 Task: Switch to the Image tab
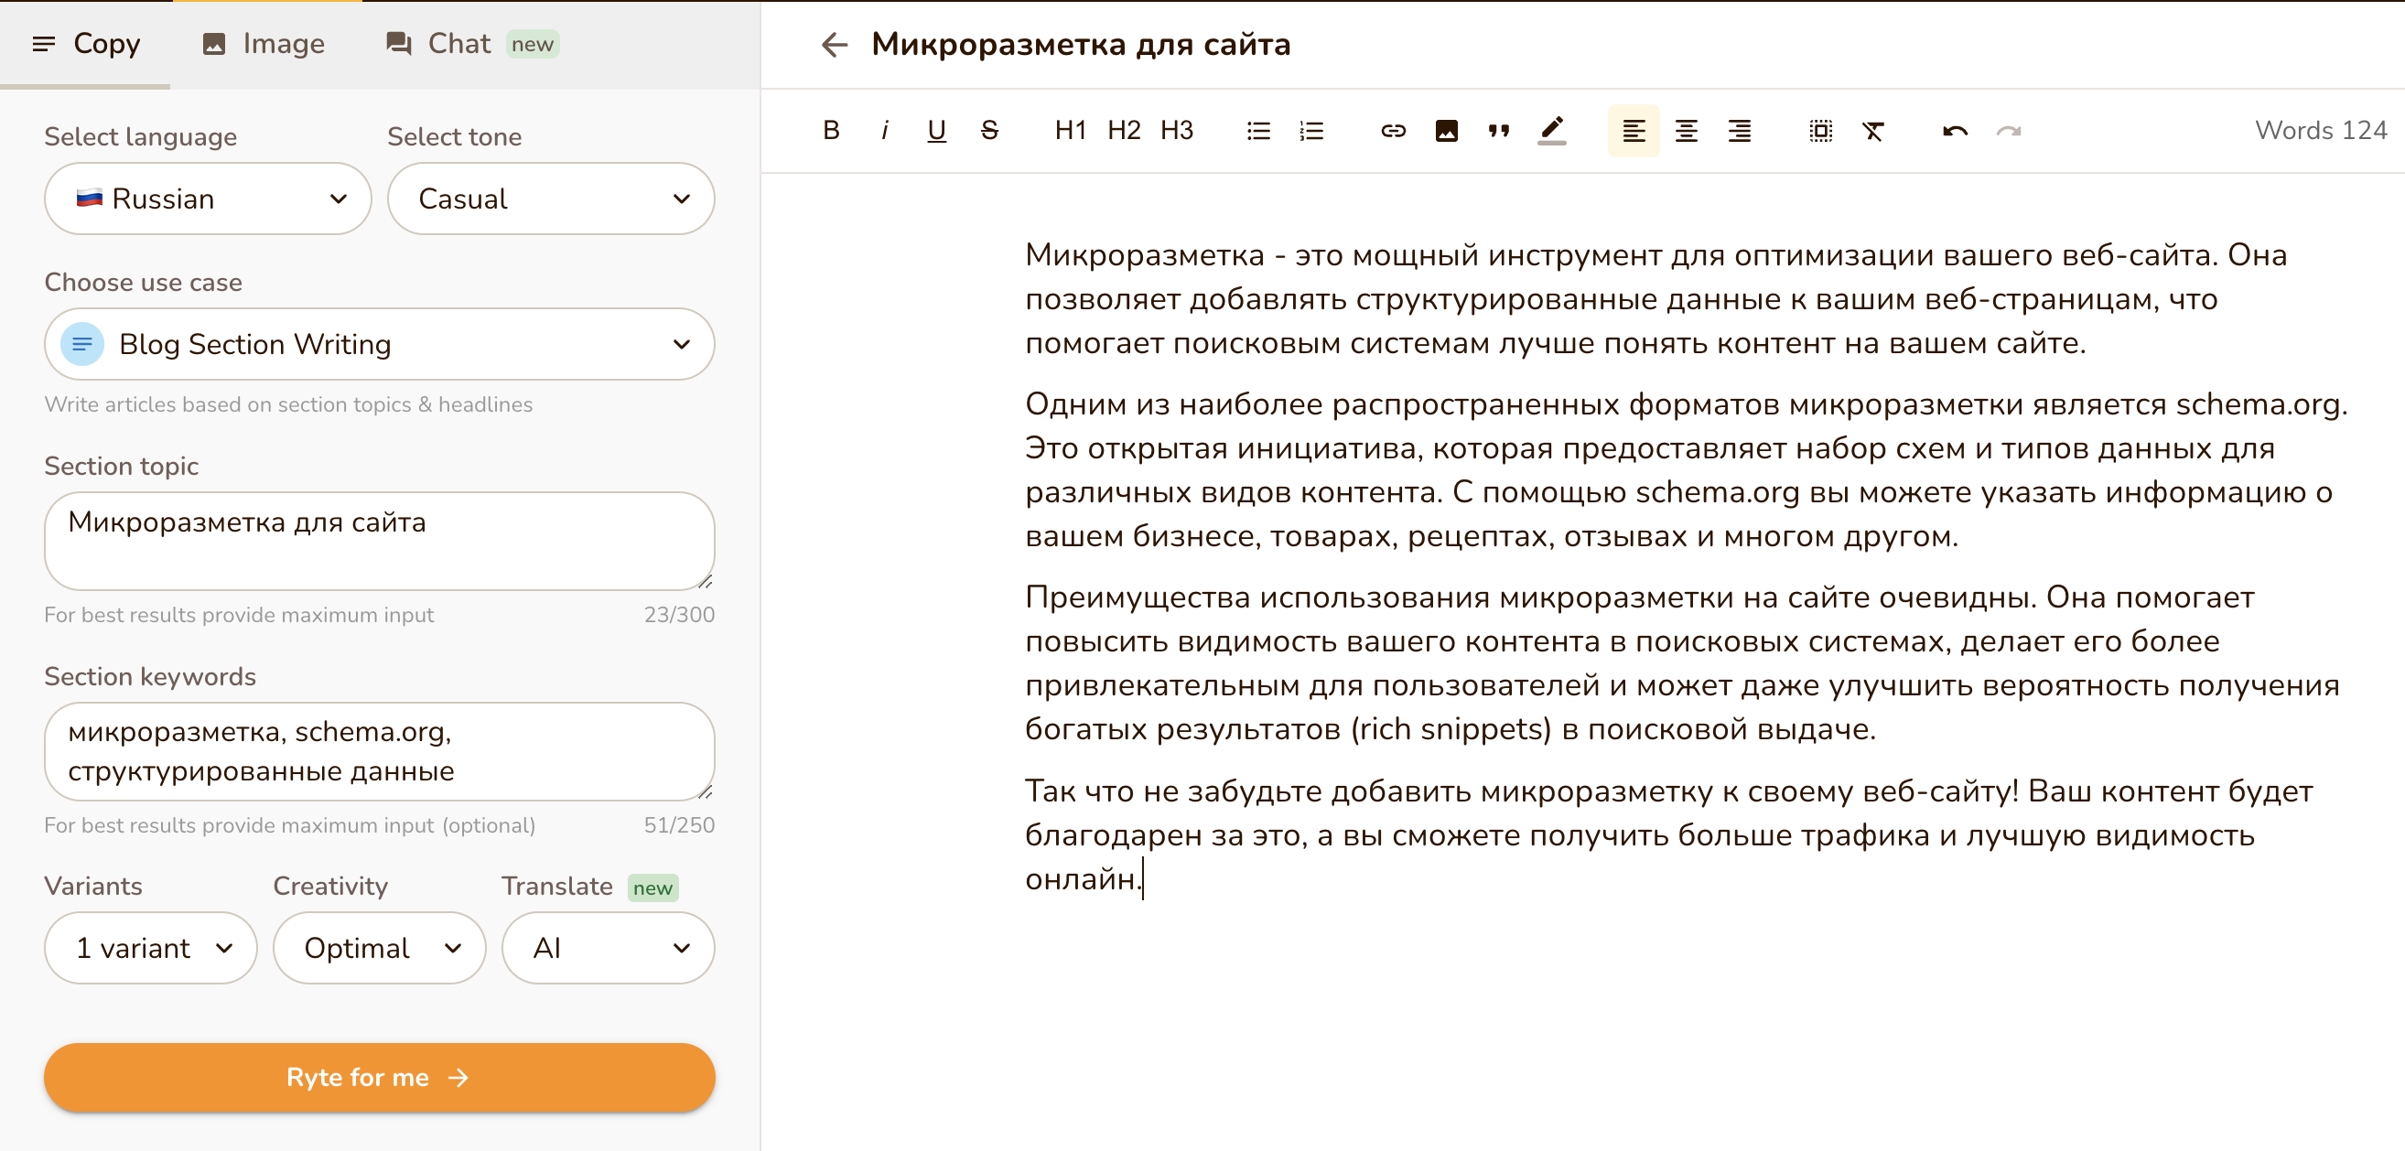coord(263,43)
